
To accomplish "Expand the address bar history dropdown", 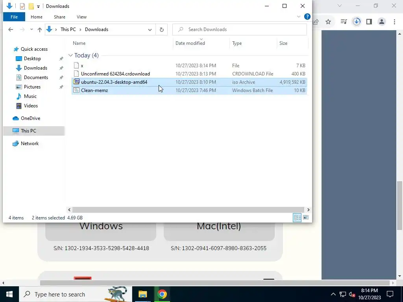I will coord(150,29).
